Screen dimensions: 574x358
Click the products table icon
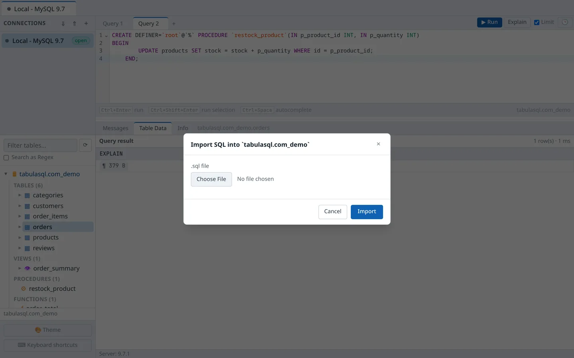27,237
